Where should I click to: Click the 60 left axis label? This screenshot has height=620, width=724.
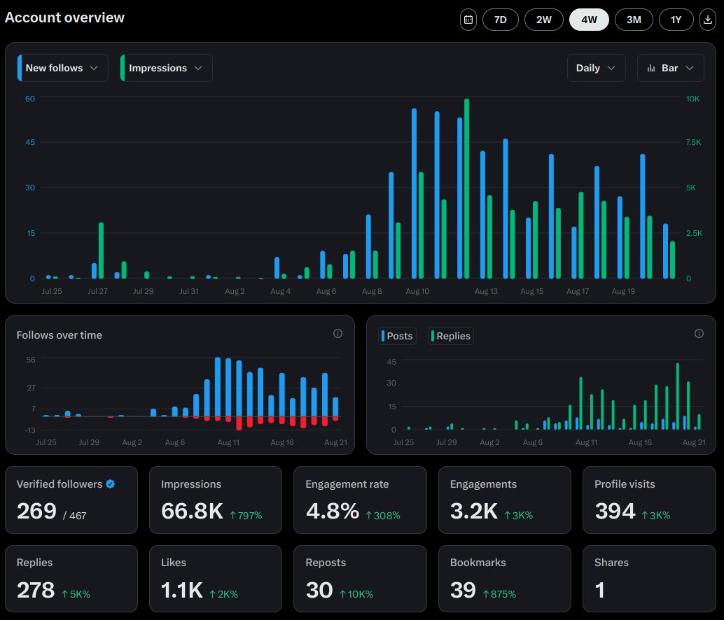click(30, 99)
